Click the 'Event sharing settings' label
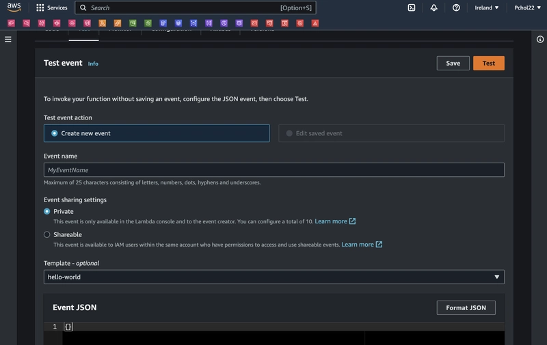The height and width of the screenshot is (345, 547). (x=75, y=199)
